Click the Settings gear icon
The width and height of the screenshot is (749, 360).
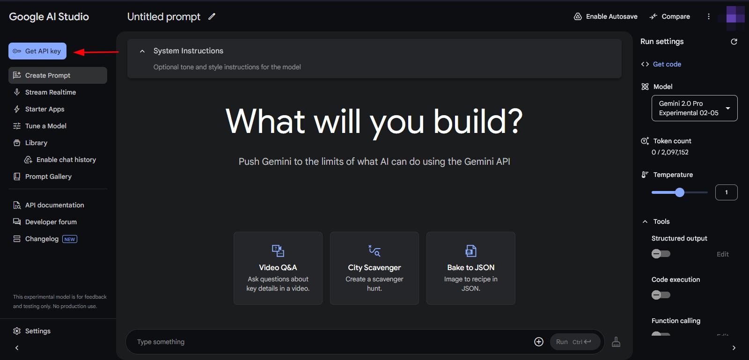tap(17, 331)
